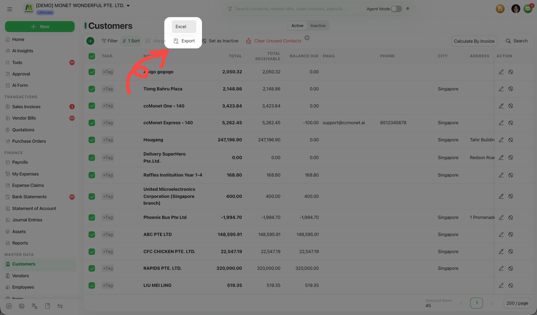Switch to the Active tab
Image resolution: width=537 pixels, height=315 pixels.
297,26
